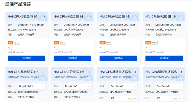Open the 64核256GB card title HAI-CPU体验版
Image resolution: width=193 pixels, height=102 pixels.
click(x=161, y=17)
